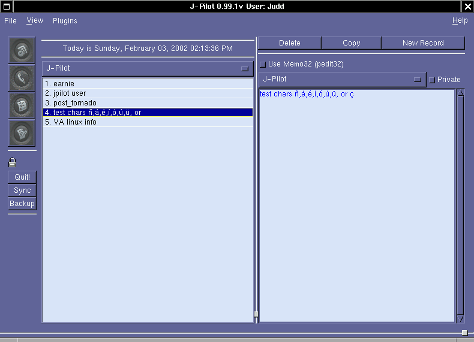Click the Sync button
Screen dimensions: 474x342
point(22,190)
